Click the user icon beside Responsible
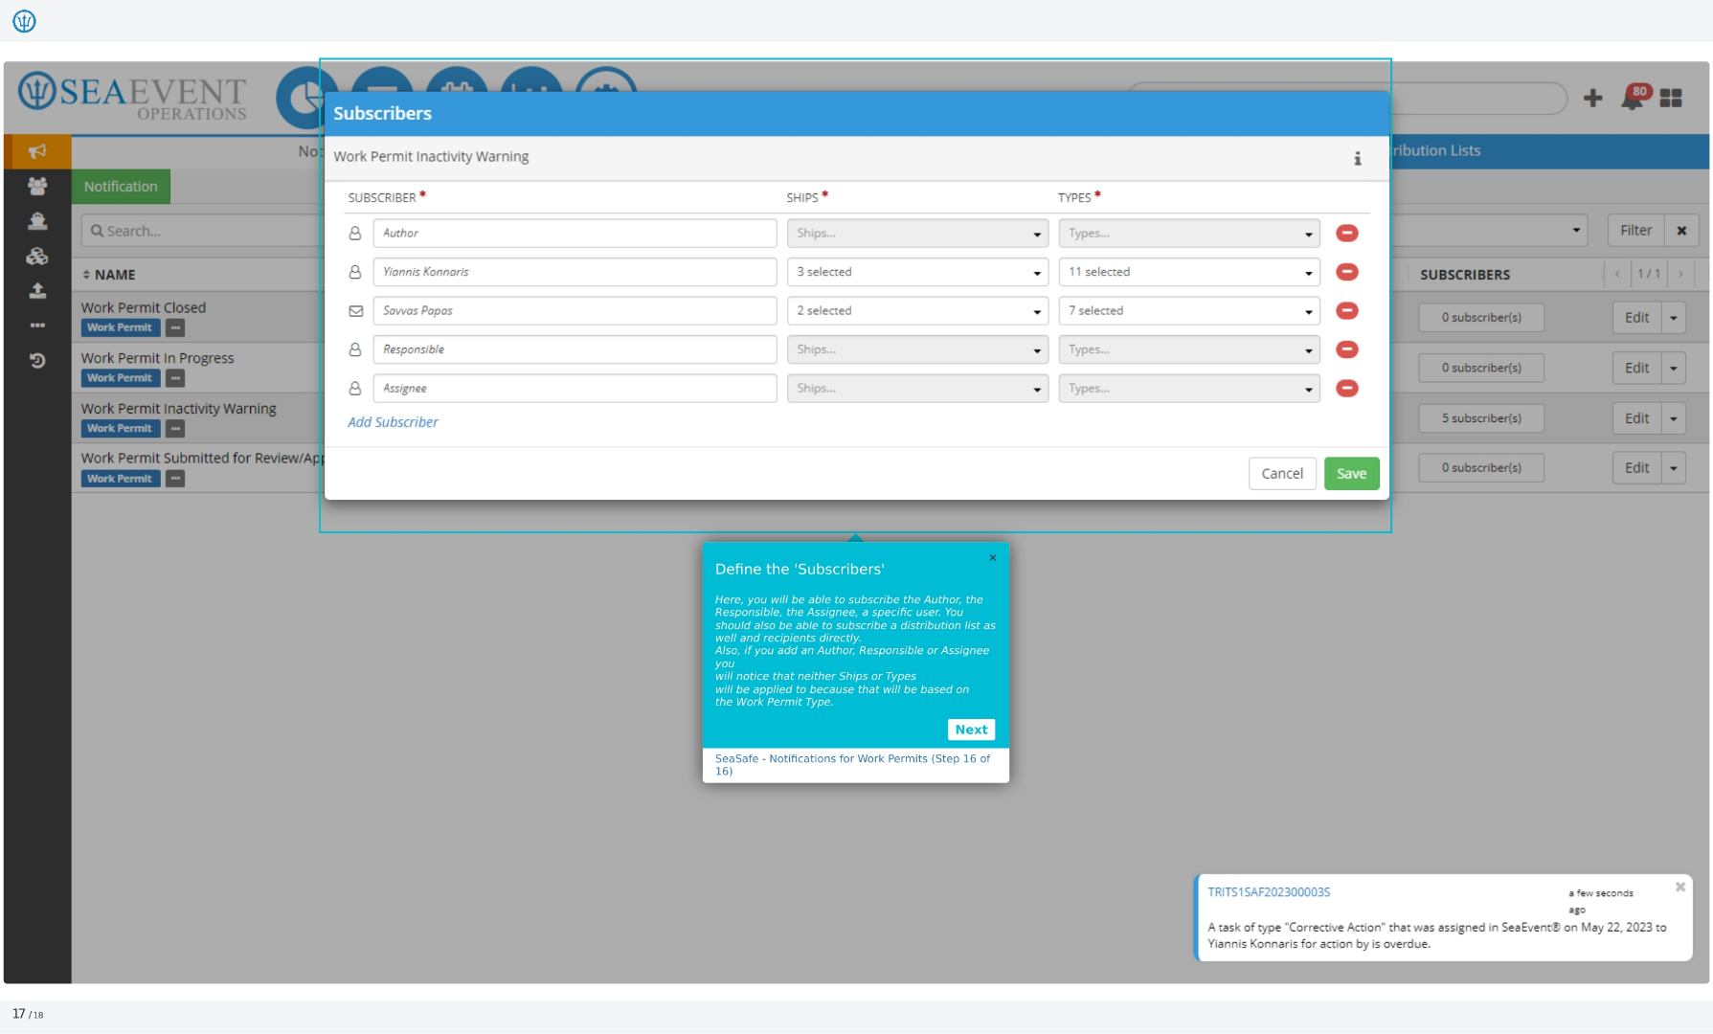The width and height of the screenshot is (1713, 1034). pos(355,349)
